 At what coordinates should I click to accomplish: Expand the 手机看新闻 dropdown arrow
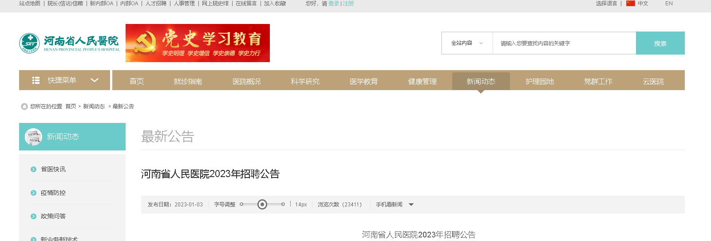[x=411, y=205]
